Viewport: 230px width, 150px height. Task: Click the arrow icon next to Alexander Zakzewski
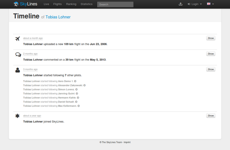click(85, 85)
